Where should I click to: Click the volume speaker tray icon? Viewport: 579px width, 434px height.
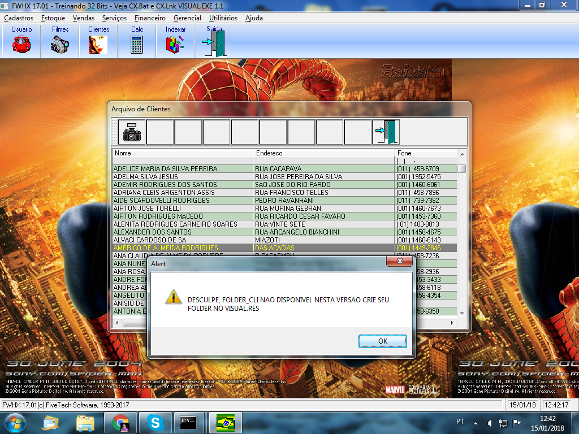point(490,423)
